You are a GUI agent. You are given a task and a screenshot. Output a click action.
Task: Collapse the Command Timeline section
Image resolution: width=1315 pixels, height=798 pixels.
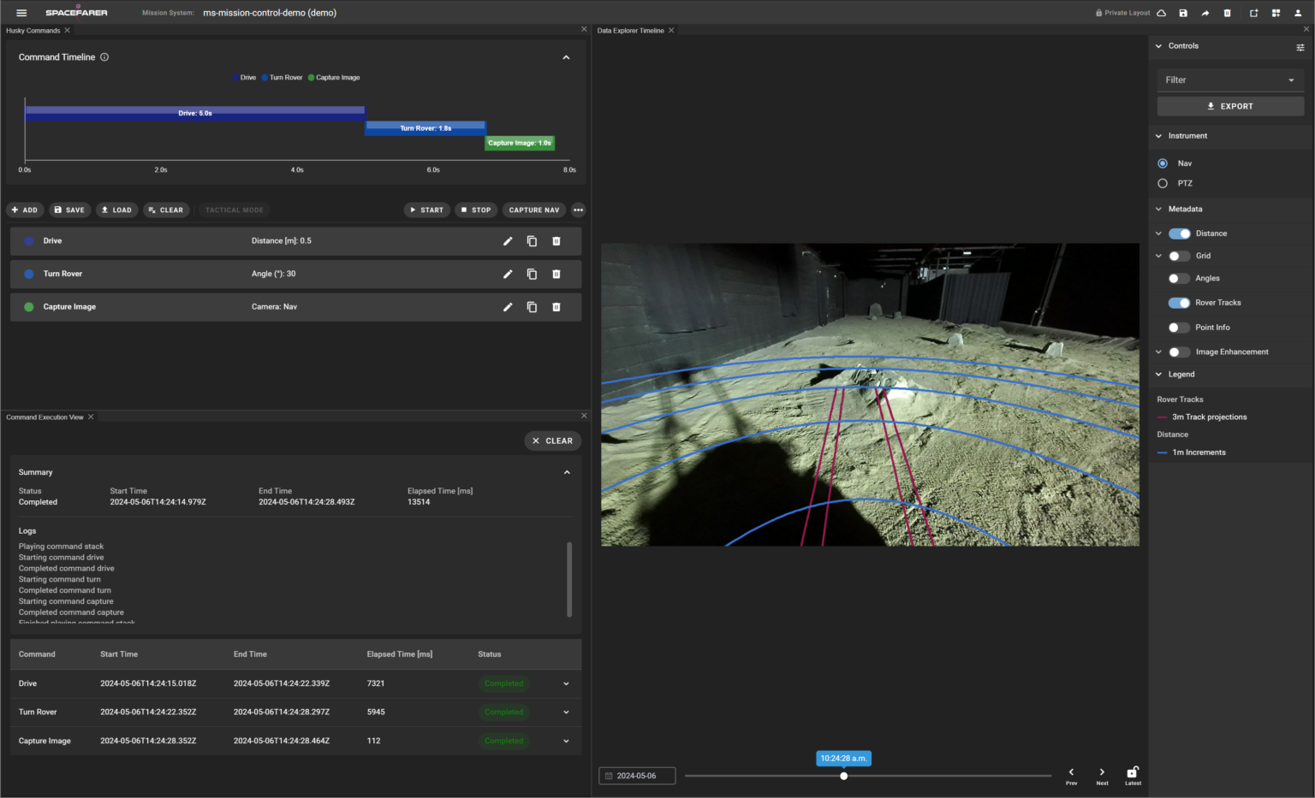[566, 57]
